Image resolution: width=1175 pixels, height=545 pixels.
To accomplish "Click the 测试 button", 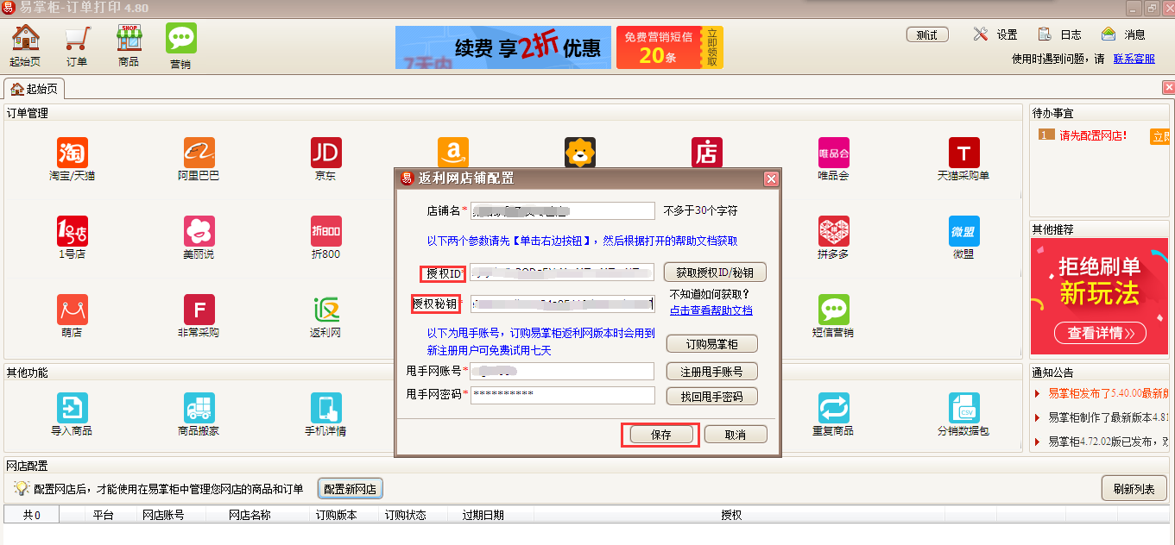I will pyautogui.click(x=927, y=34).
